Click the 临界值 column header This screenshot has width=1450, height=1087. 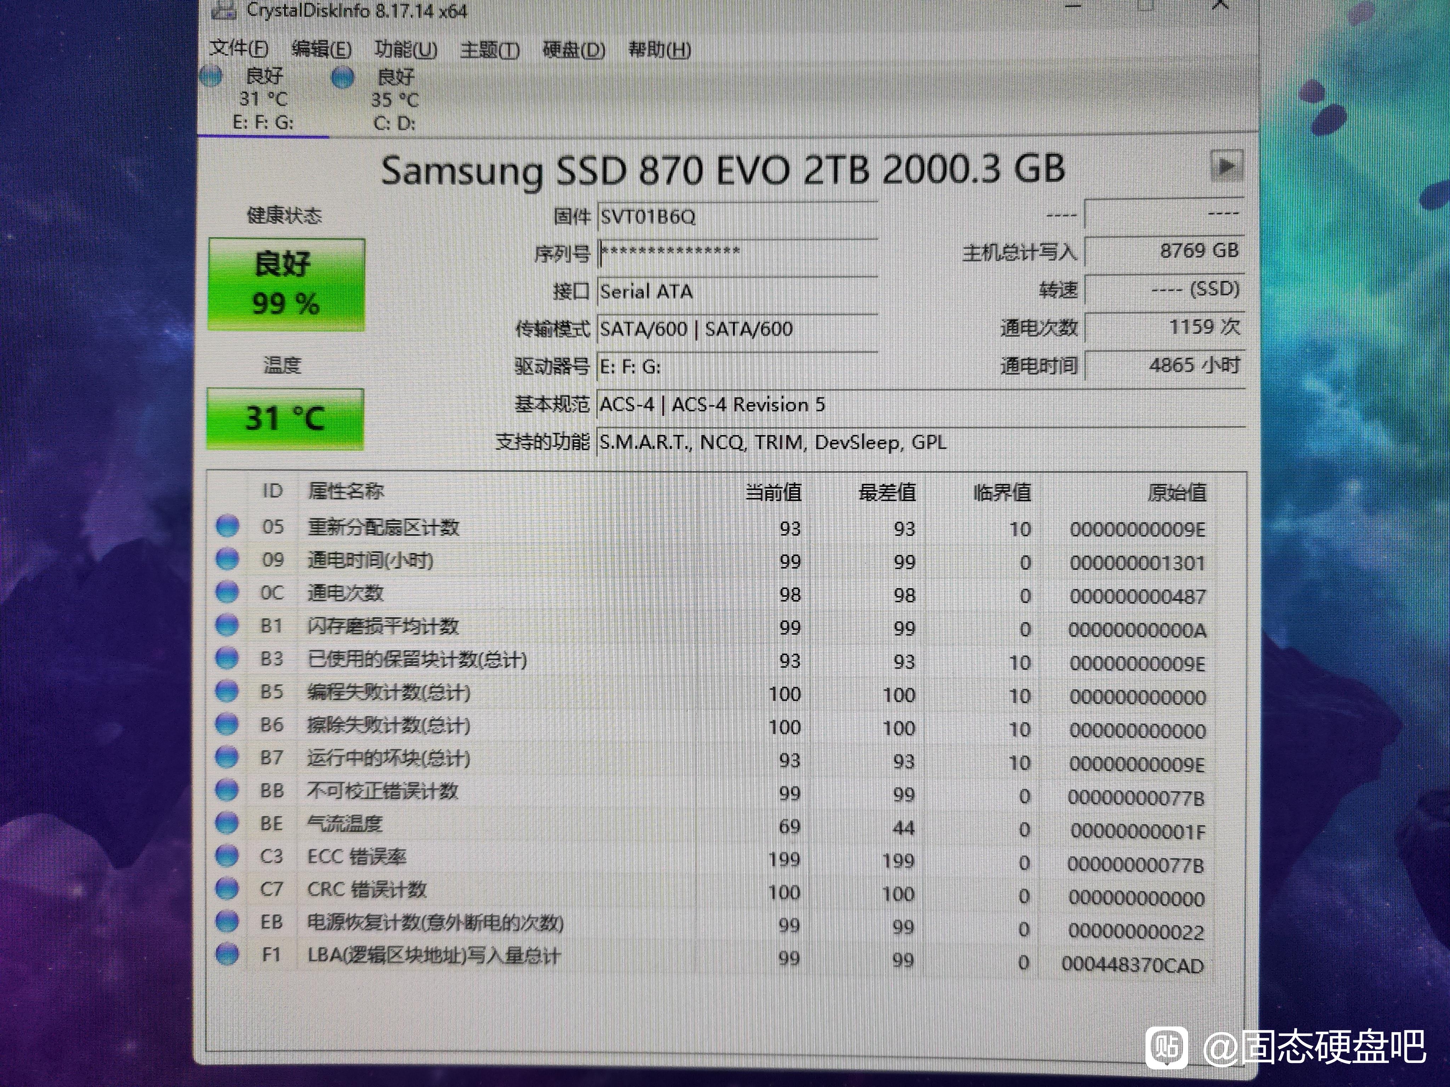coord(1002,492)
